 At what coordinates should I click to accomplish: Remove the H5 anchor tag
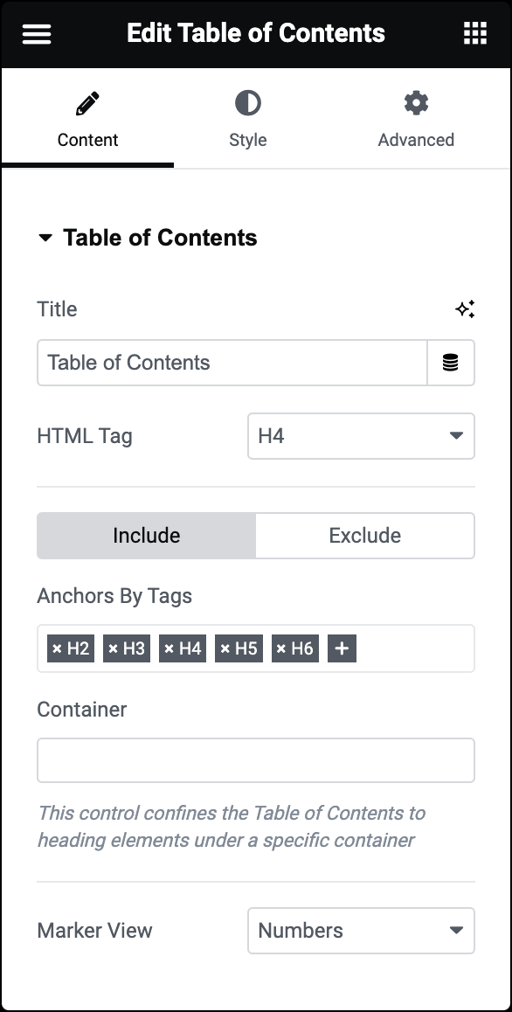pos(225,648)
